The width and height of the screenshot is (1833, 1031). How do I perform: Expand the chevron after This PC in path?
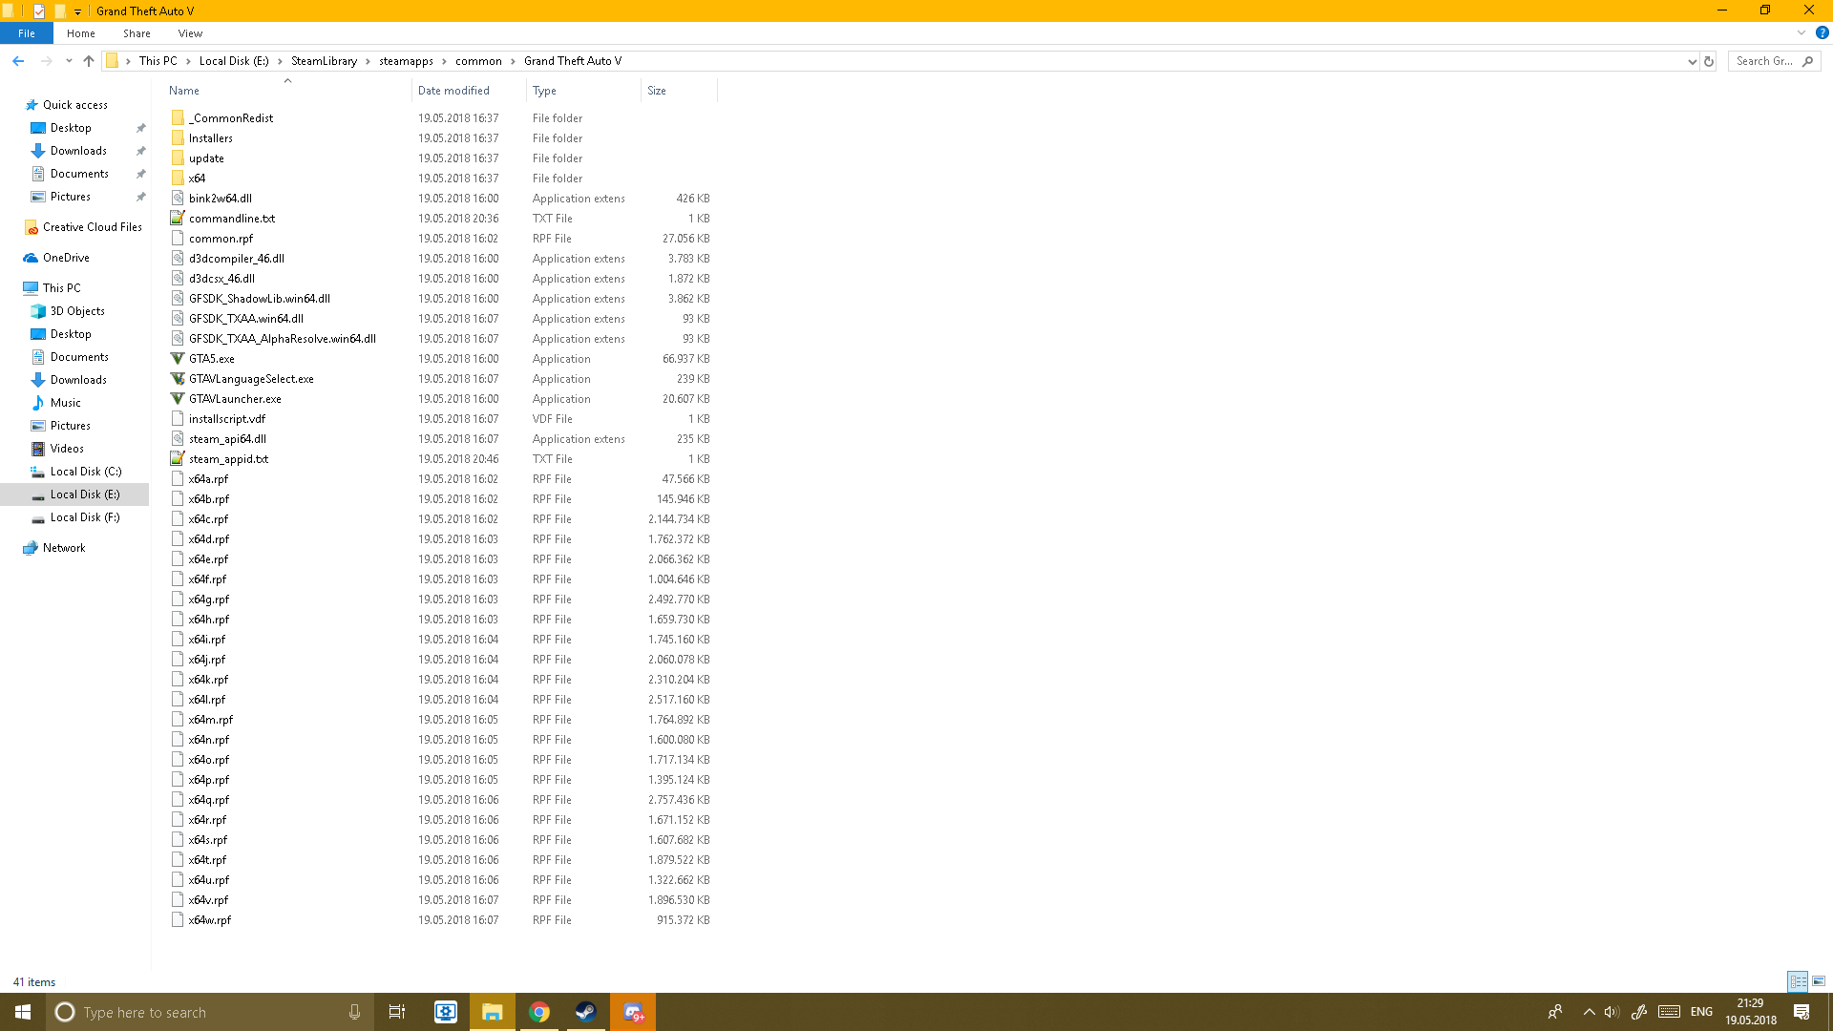[x=188, y=61]
